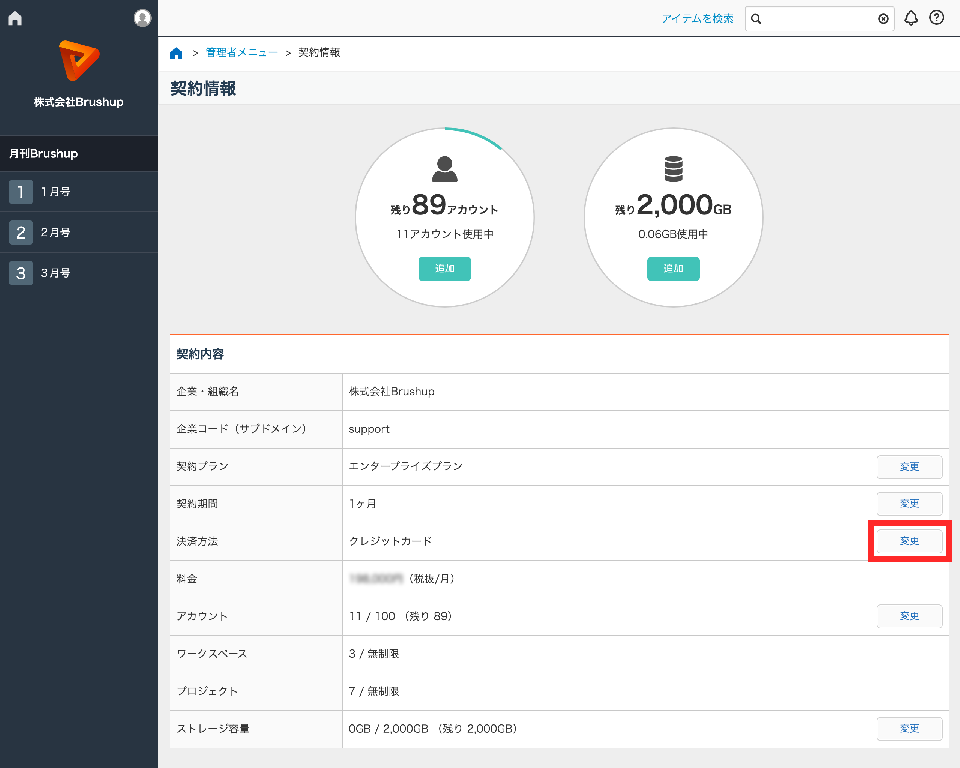Click the 料金 label cell
The width and height of the screenshot is (960, 768).
tap(256, 579)
